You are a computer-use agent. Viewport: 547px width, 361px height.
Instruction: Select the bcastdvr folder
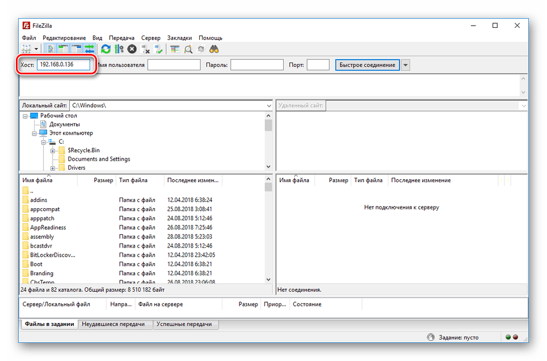coord(41,246)
